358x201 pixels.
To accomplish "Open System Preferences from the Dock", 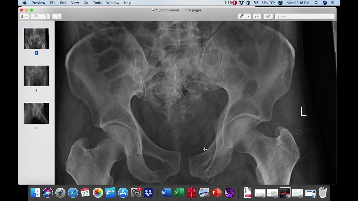I will [x=136, y=193].
